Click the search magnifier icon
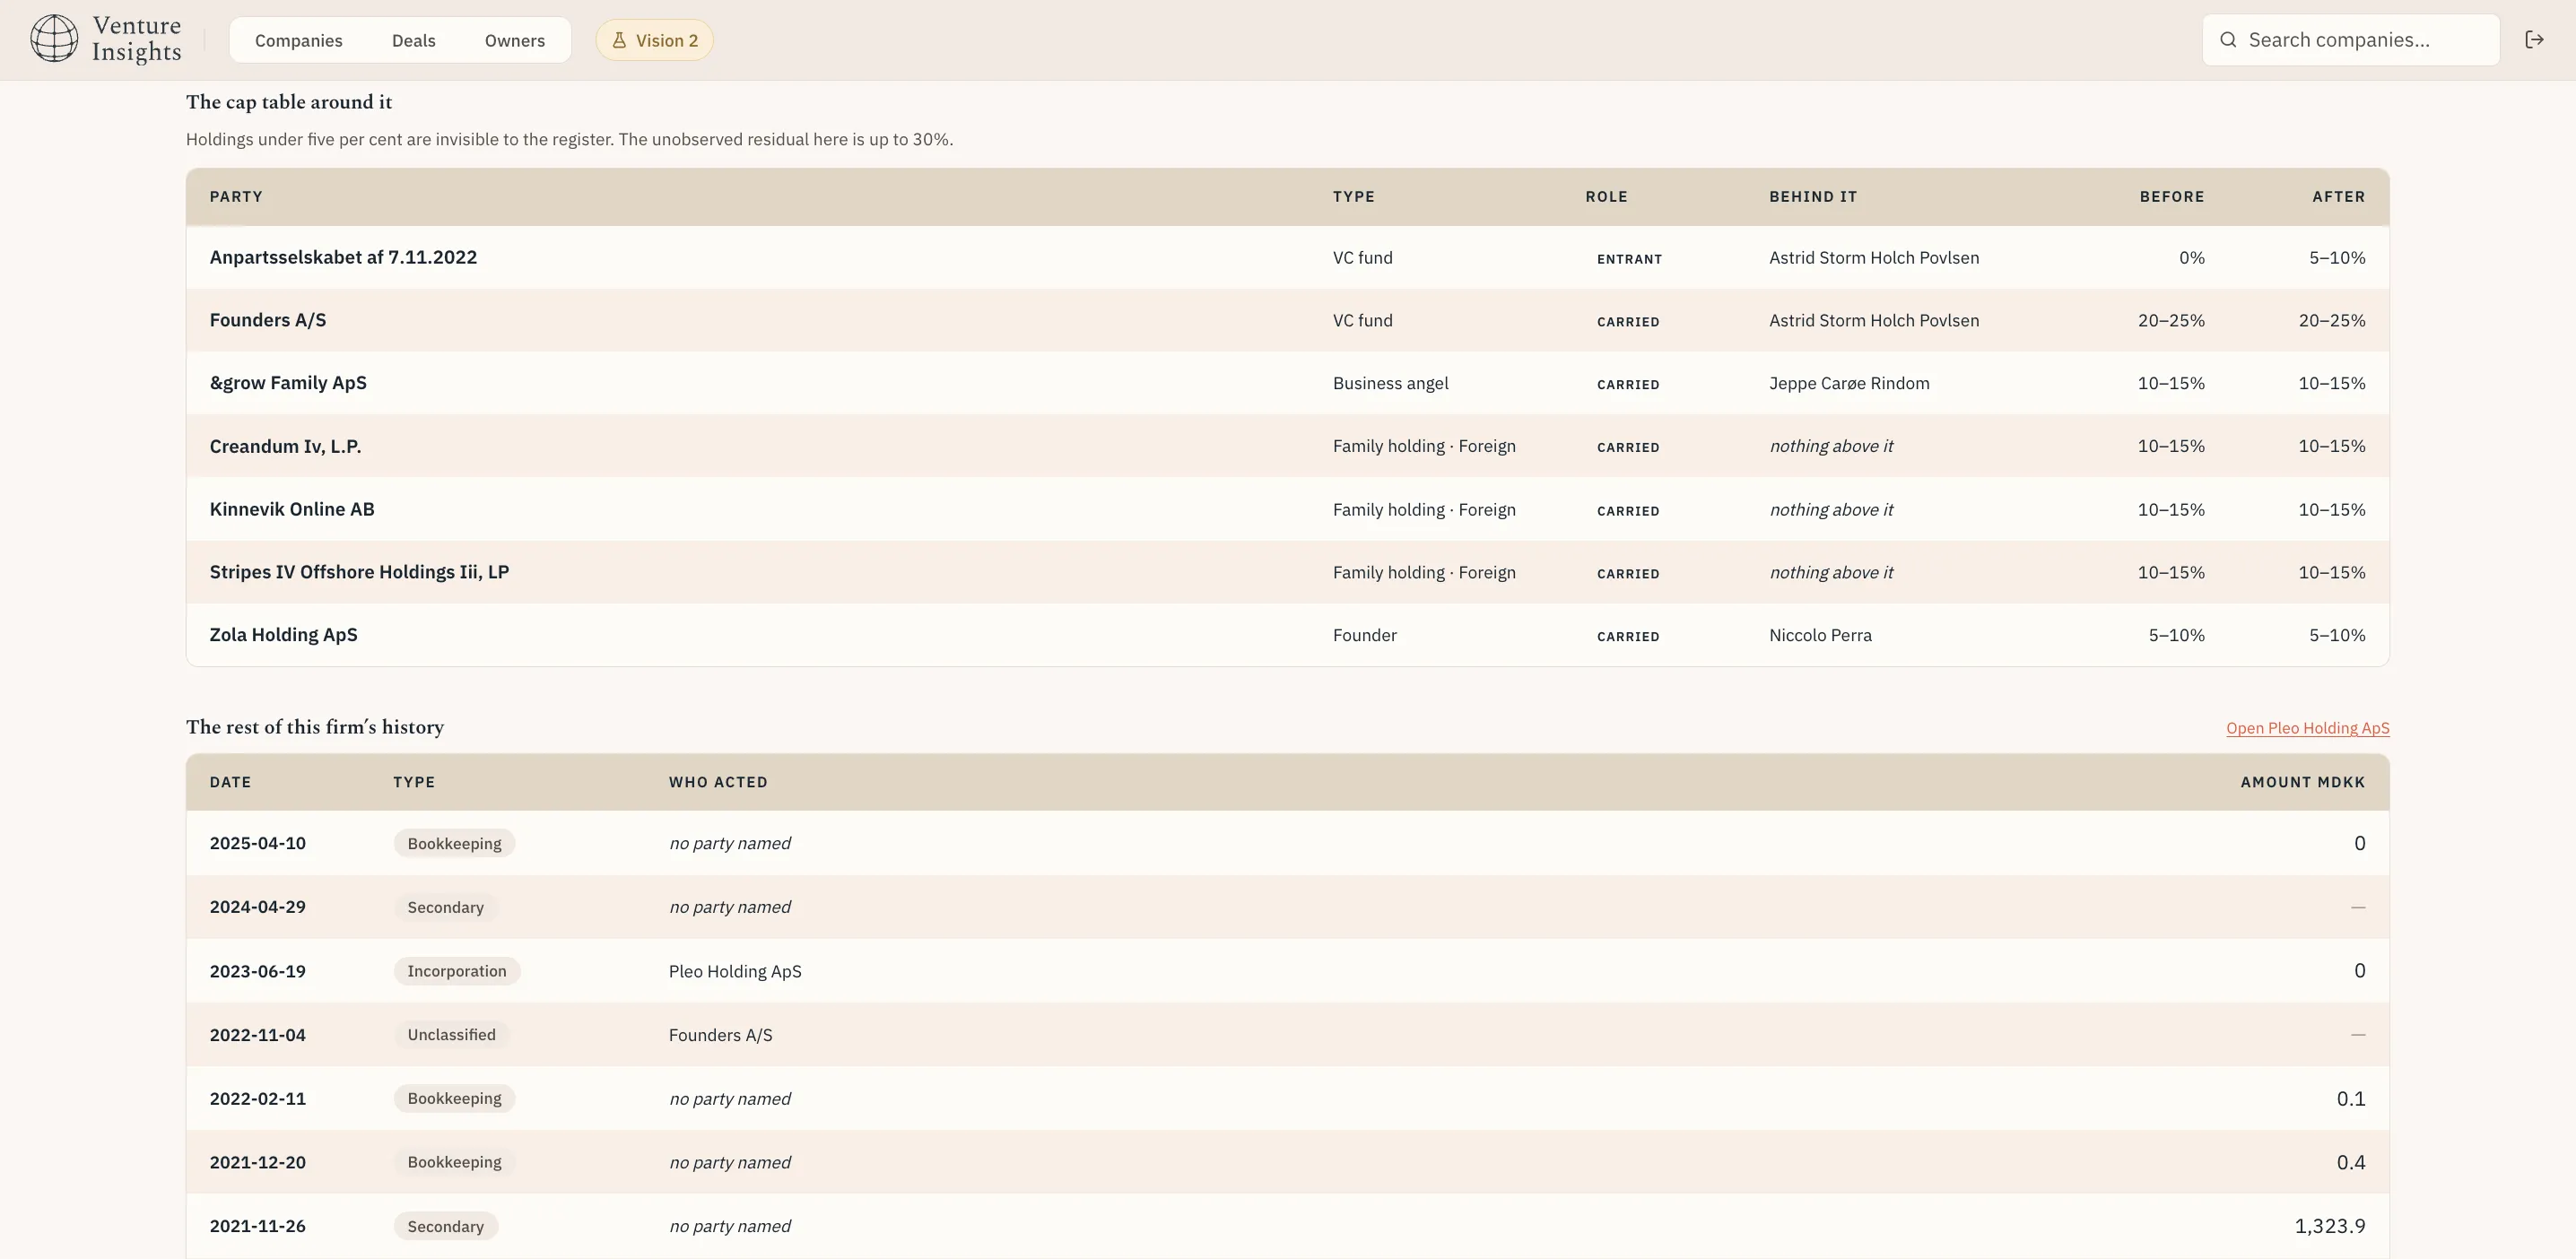 click(2228, 40)
